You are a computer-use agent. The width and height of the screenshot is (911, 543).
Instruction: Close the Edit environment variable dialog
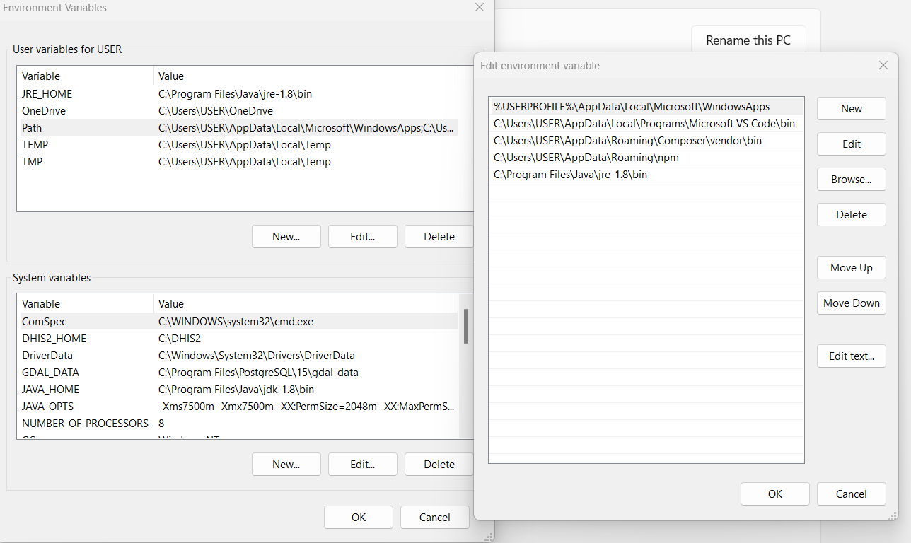coord(883,65)
